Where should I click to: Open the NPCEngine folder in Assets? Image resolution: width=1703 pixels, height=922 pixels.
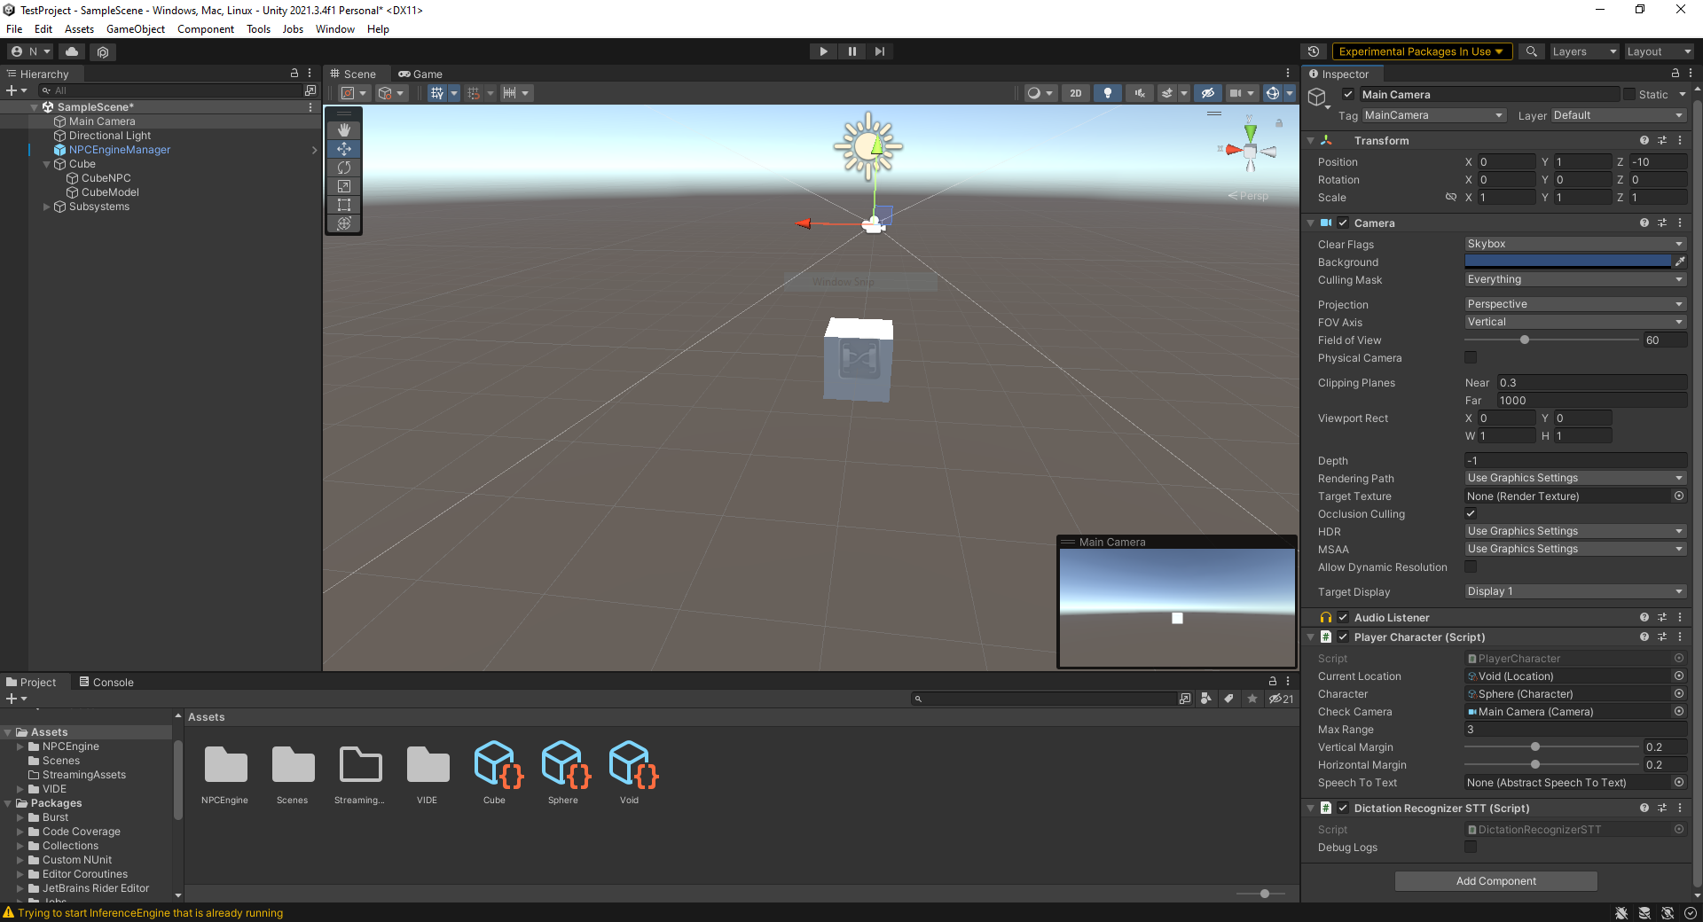coord(225,771)
